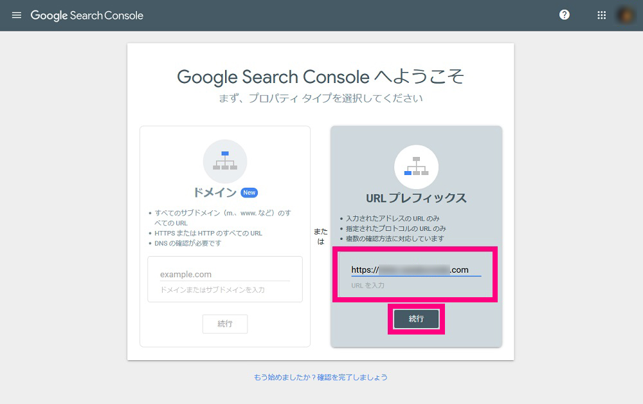Click the まず、プロパティ タイプを選択してください subtitle
This screenshot has width=643, height=404.
[321, 98]
